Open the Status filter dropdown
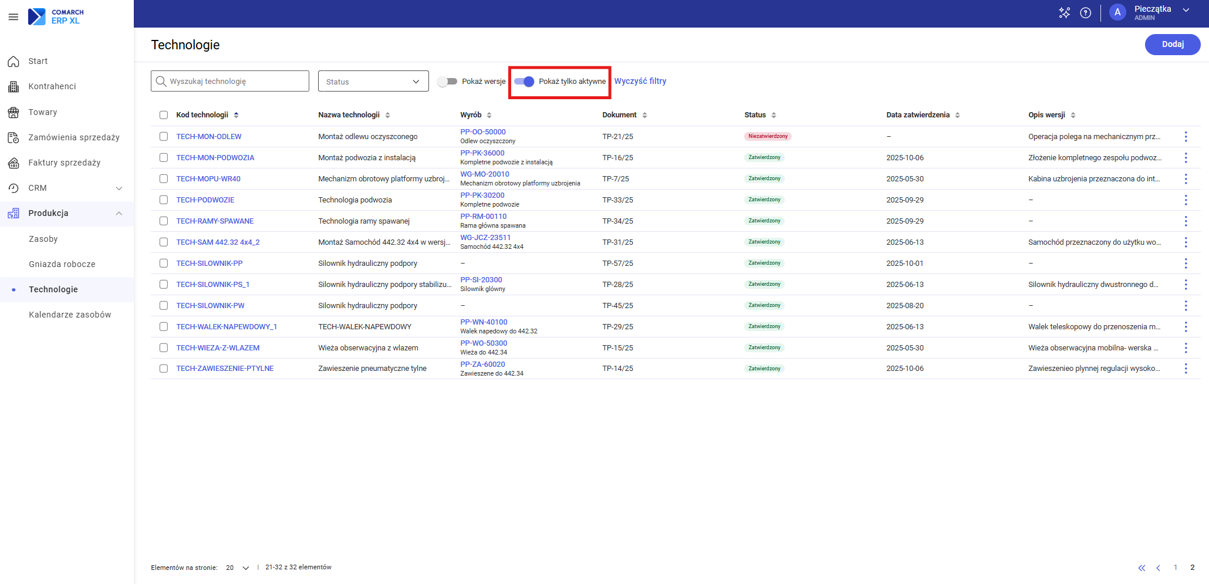Image resolution: width=1209 pixels, height=584 pixels. click(373, 82)
